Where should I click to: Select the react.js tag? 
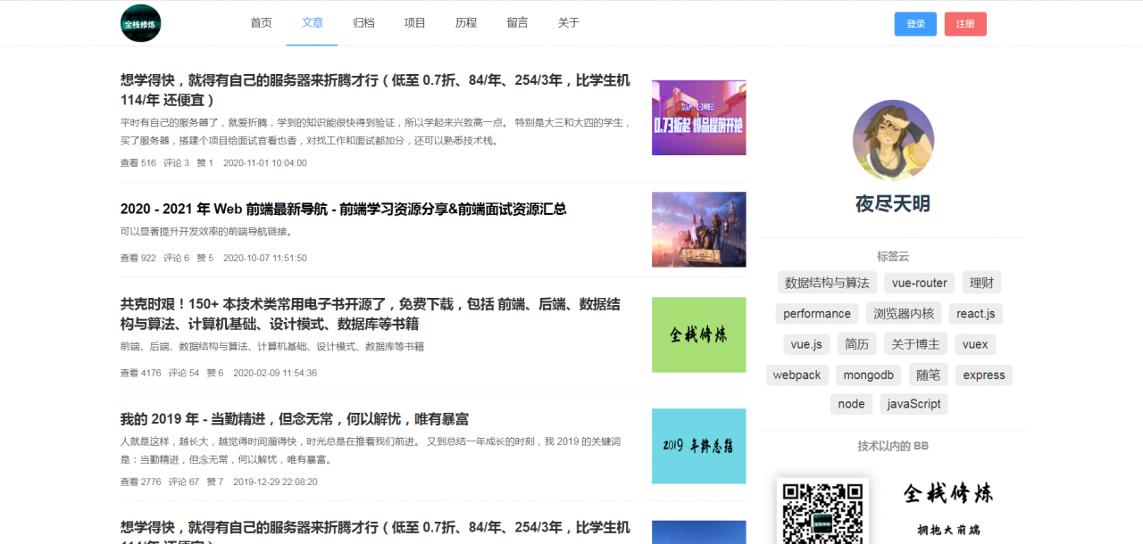click(x=976, y=314)
